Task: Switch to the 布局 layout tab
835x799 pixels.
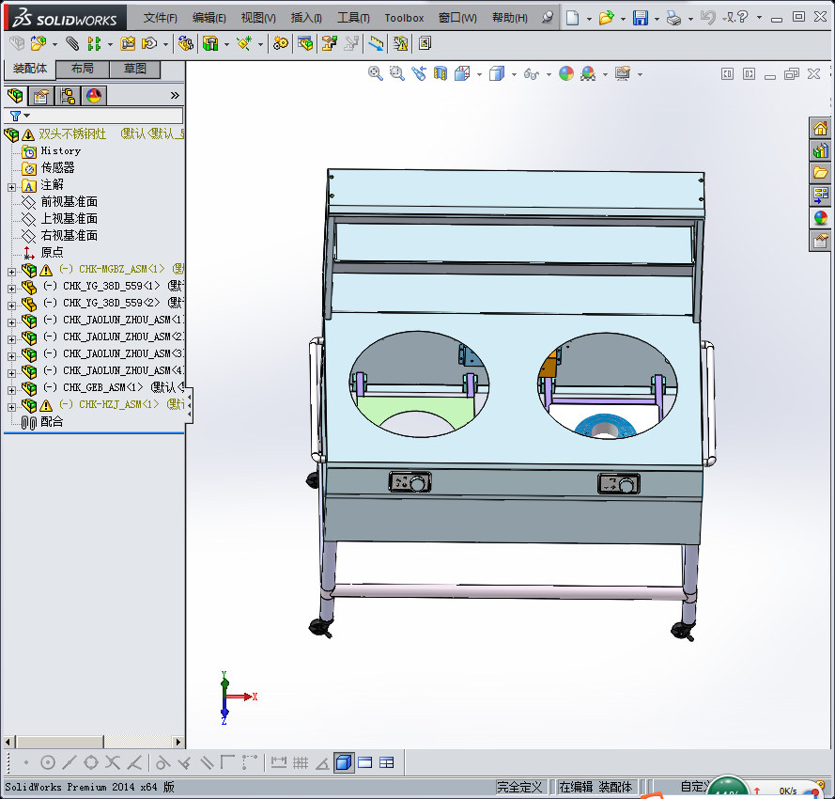Action: [83, 69]
